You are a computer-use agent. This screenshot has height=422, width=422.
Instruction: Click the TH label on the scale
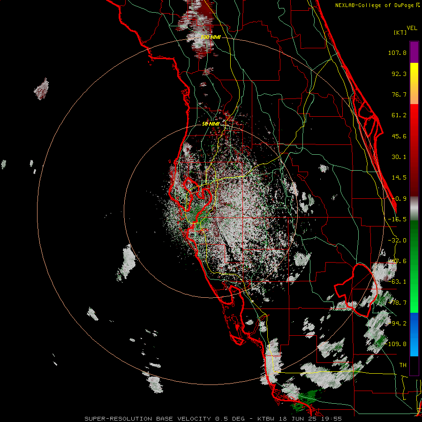coord(403,365)
